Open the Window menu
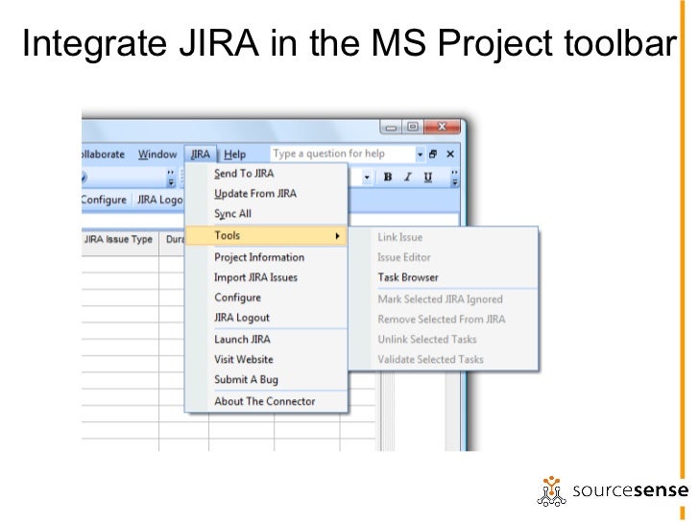This screenshot has width=699, height=524. (157, 155)
